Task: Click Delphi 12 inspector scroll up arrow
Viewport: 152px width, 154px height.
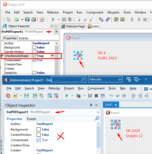Action: coord(98,124)
